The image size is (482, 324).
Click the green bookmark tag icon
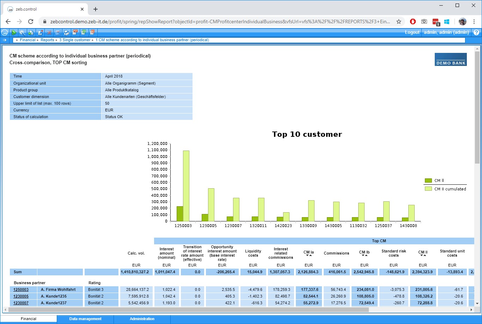pos(14,32)
